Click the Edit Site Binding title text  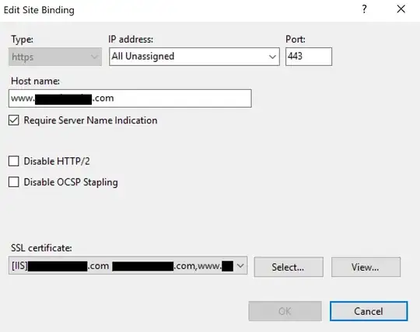pos(39,10)
